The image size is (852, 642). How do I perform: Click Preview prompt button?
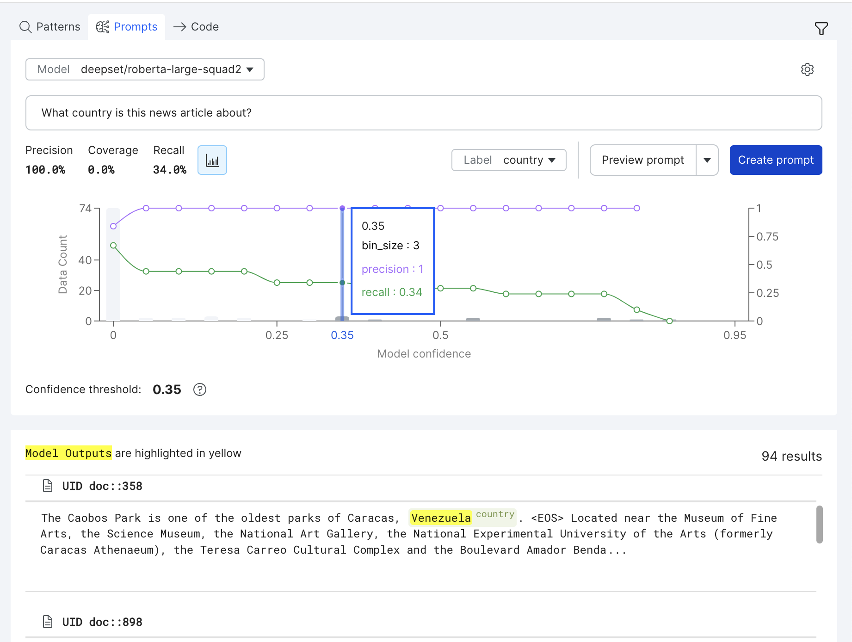[643, 160]
